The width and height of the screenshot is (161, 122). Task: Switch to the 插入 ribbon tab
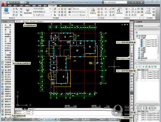[15, 6]
